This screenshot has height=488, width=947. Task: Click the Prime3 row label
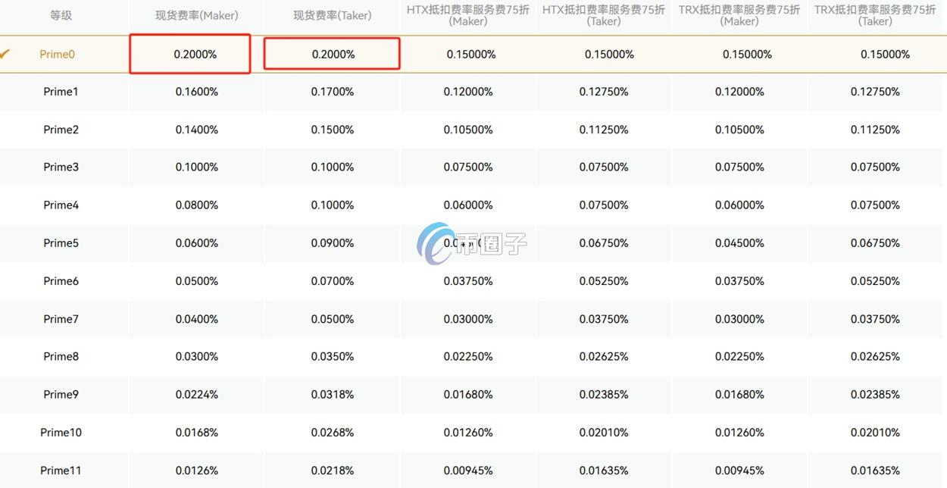point(61,167)
